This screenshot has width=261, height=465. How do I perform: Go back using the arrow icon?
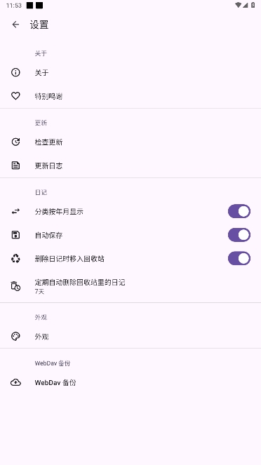click(x=15, y=25)
